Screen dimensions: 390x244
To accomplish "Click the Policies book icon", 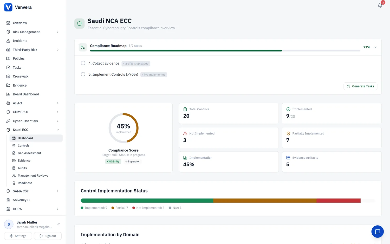I will tap(8, 59).
